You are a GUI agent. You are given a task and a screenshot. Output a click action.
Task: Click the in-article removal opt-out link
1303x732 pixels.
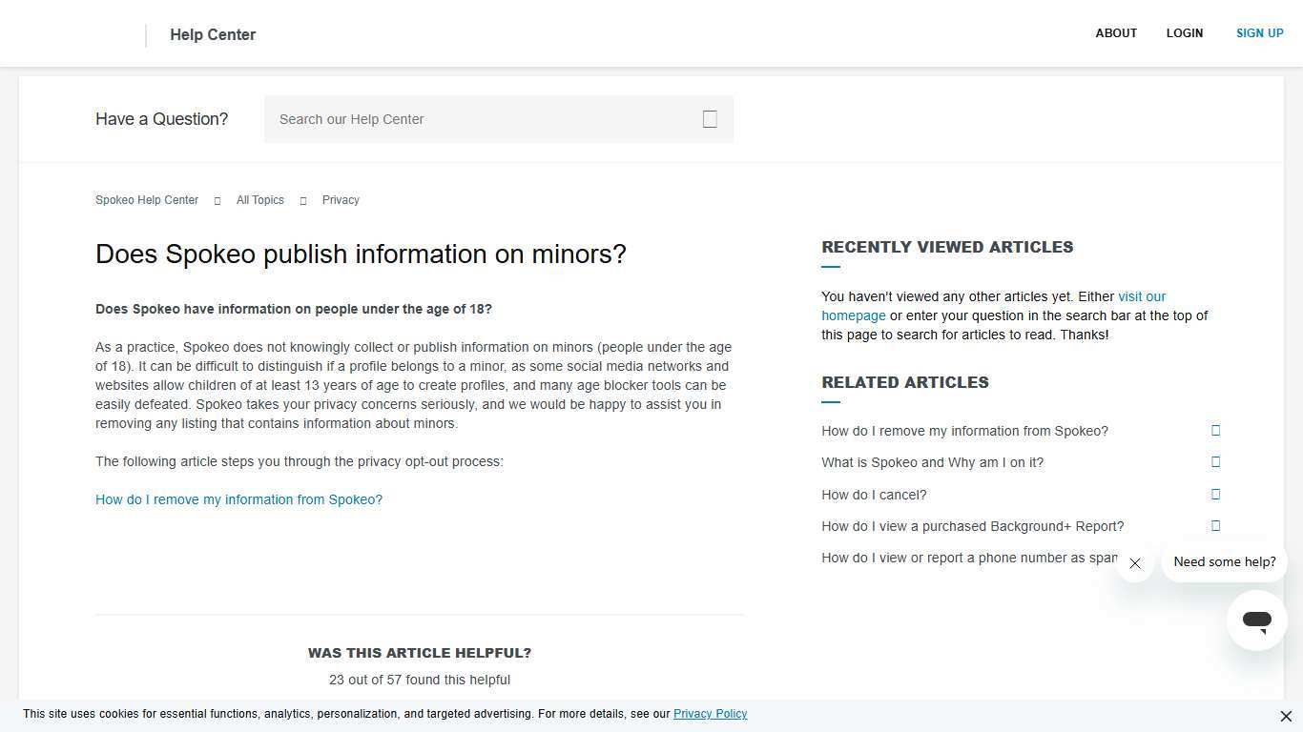click(x=238, y=498)
